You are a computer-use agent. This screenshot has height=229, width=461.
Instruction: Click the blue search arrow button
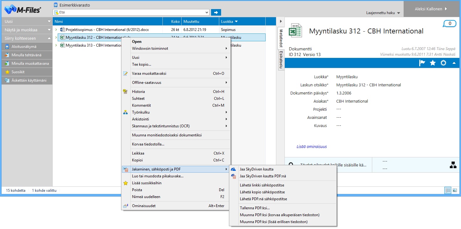point(216,12)
